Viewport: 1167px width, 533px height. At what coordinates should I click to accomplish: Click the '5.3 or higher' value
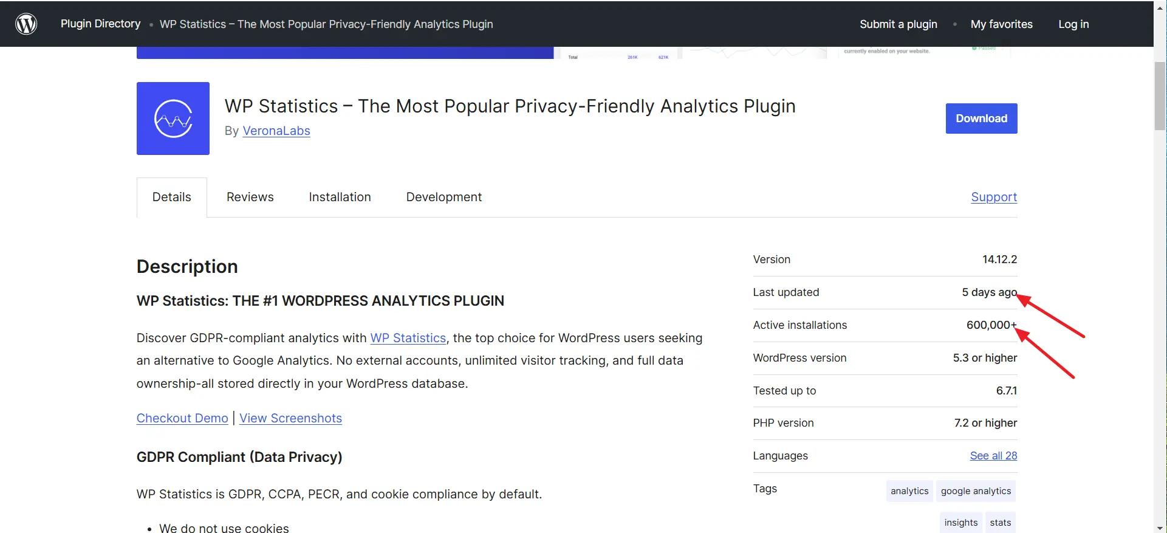tap(985, 358)
